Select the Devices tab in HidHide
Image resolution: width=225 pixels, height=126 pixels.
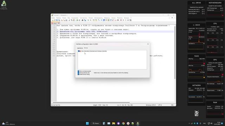click(x=86, y=48)
